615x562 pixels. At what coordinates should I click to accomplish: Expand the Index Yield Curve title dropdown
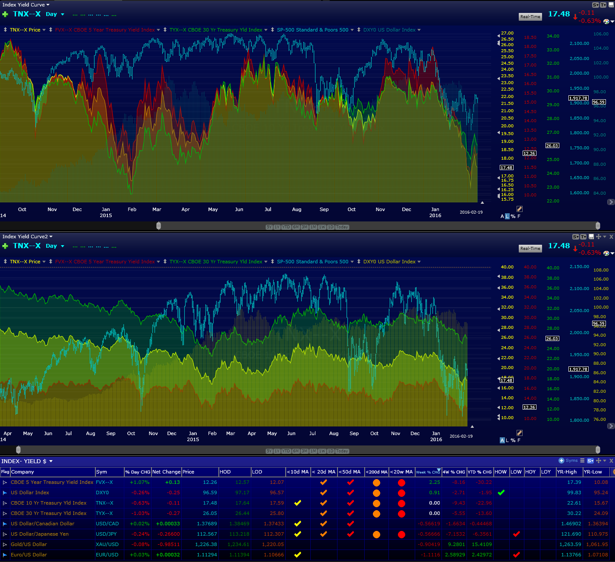(x=26, y=5)
